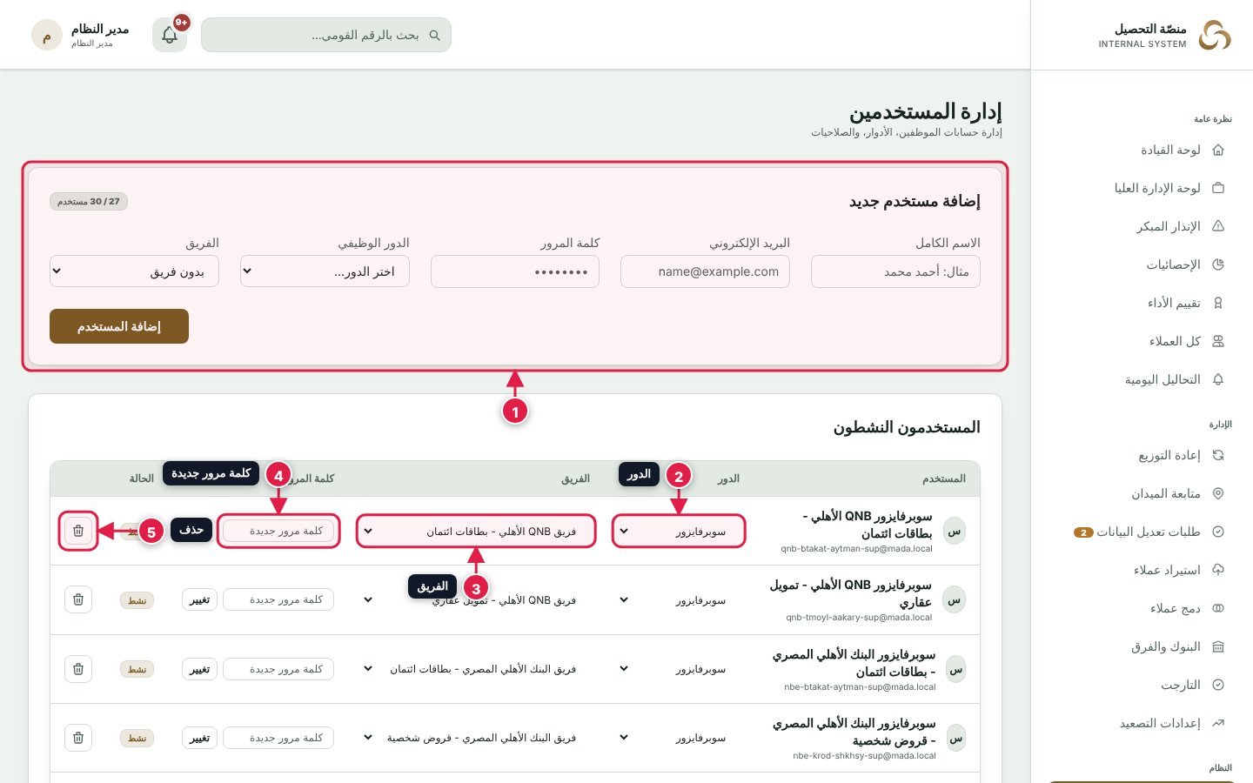Viewport: 1253px width, 783px height.
Task: Open role dropdown for QNB تمويل عقاري supervisor
Action: pos(679,600)
